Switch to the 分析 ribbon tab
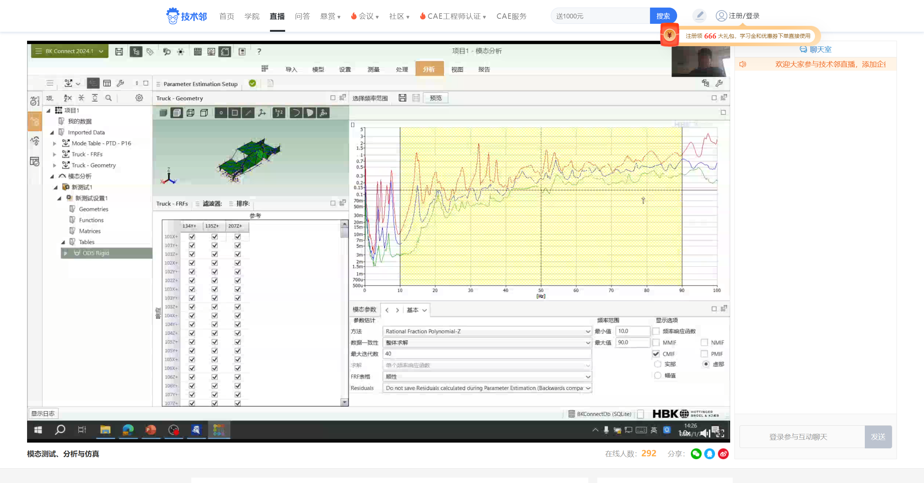The height and width of the screenshot is (483, 924). point(429,69)
